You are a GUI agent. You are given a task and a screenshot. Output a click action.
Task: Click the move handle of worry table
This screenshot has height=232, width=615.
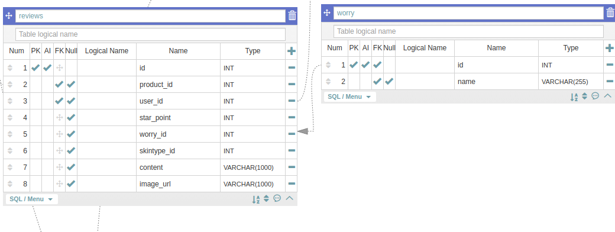coord(327,12)
